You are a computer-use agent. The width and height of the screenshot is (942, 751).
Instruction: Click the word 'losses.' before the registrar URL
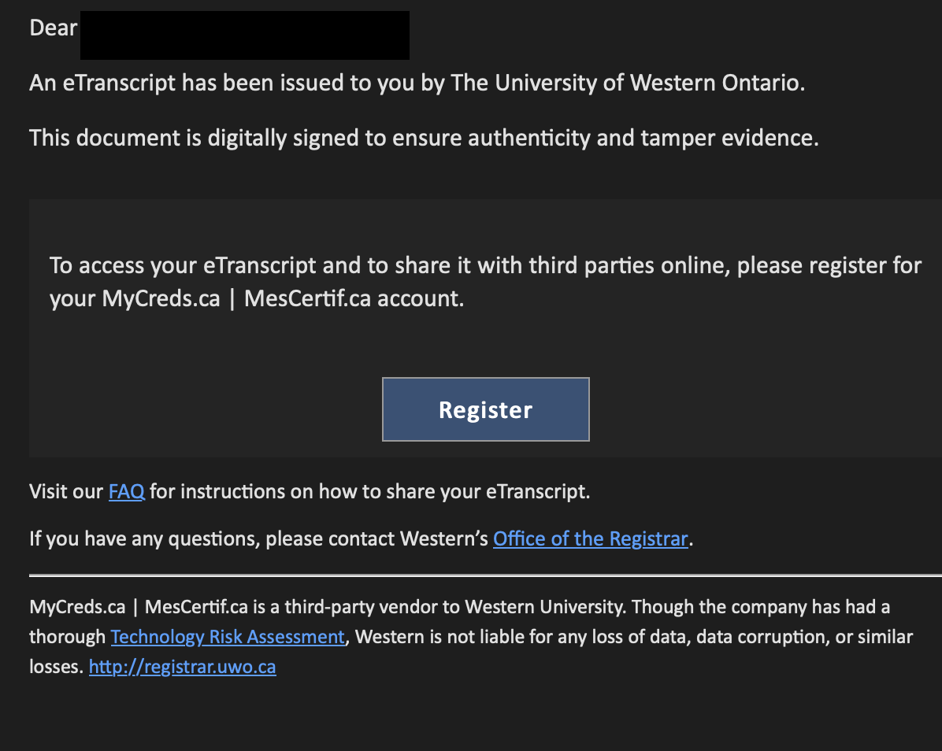point(57,667)
